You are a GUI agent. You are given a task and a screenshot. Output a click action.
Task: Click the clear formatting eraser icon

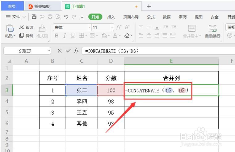(127, 36)
